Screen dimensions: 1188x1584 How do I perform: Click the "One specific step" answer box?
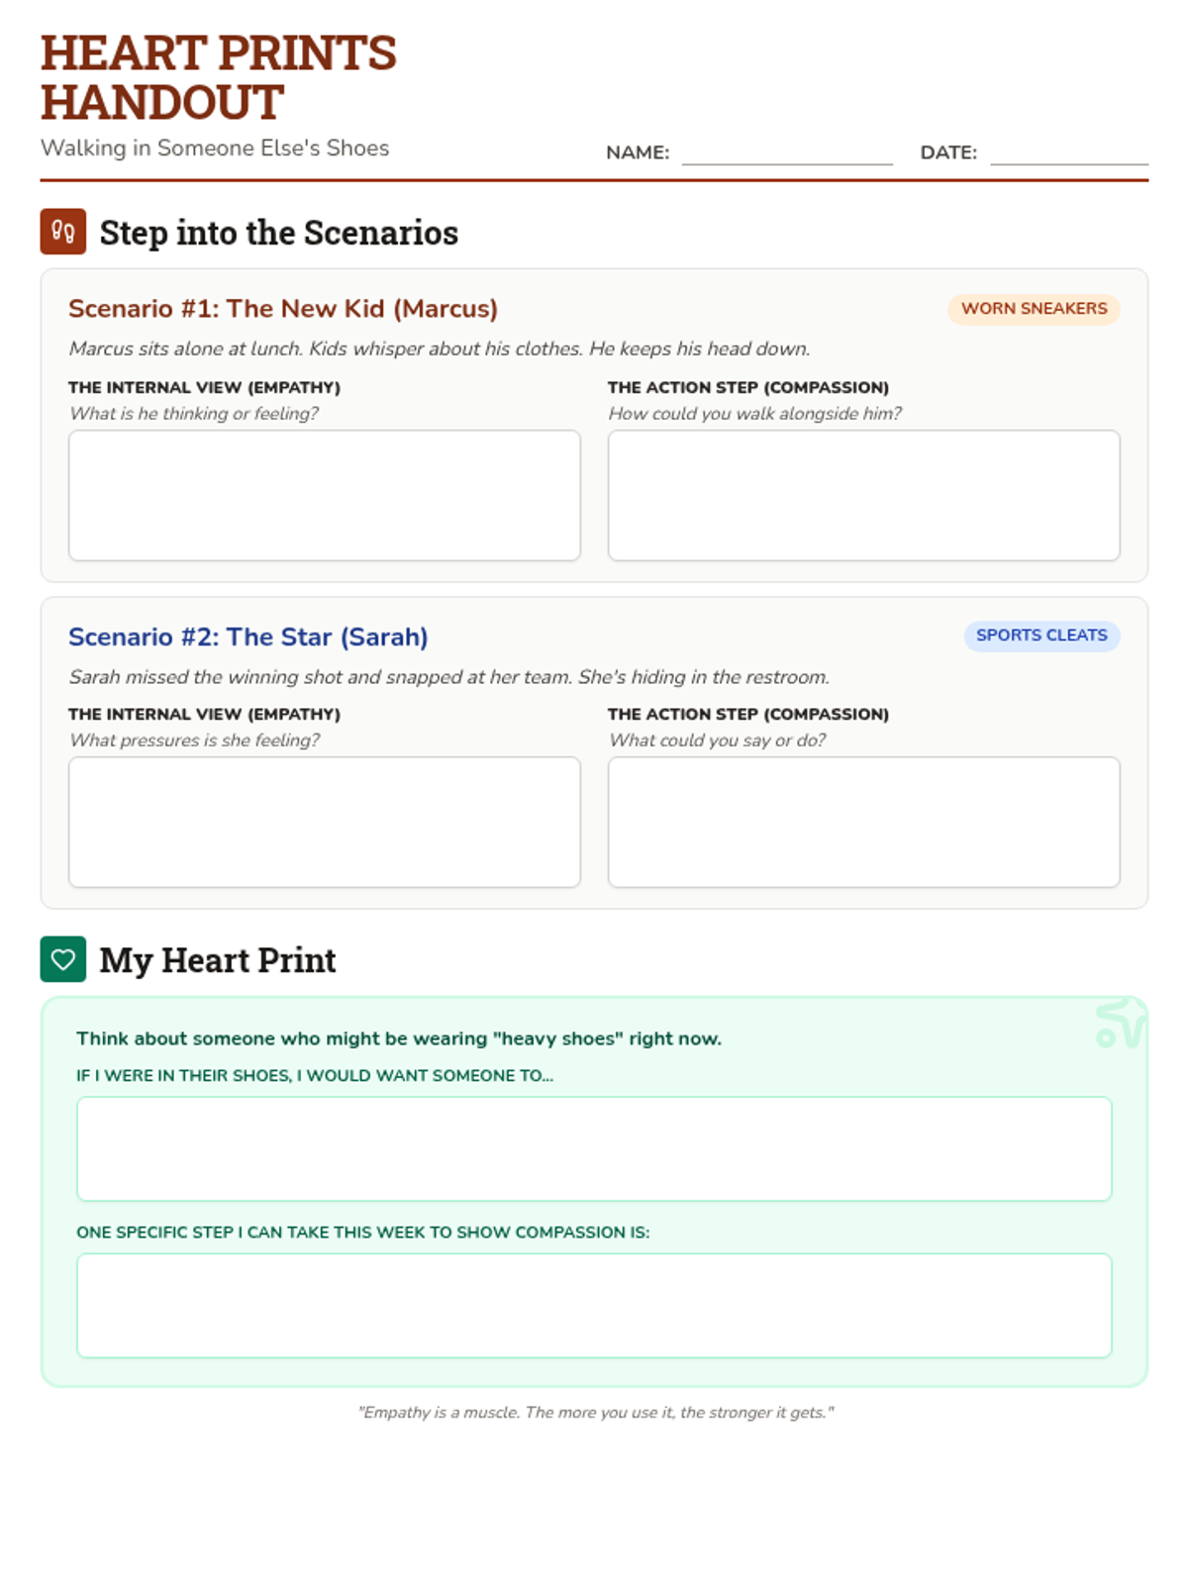tap(594, 1305)
